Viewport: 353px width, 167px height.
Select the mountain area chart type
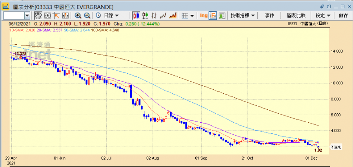(173, 15)
